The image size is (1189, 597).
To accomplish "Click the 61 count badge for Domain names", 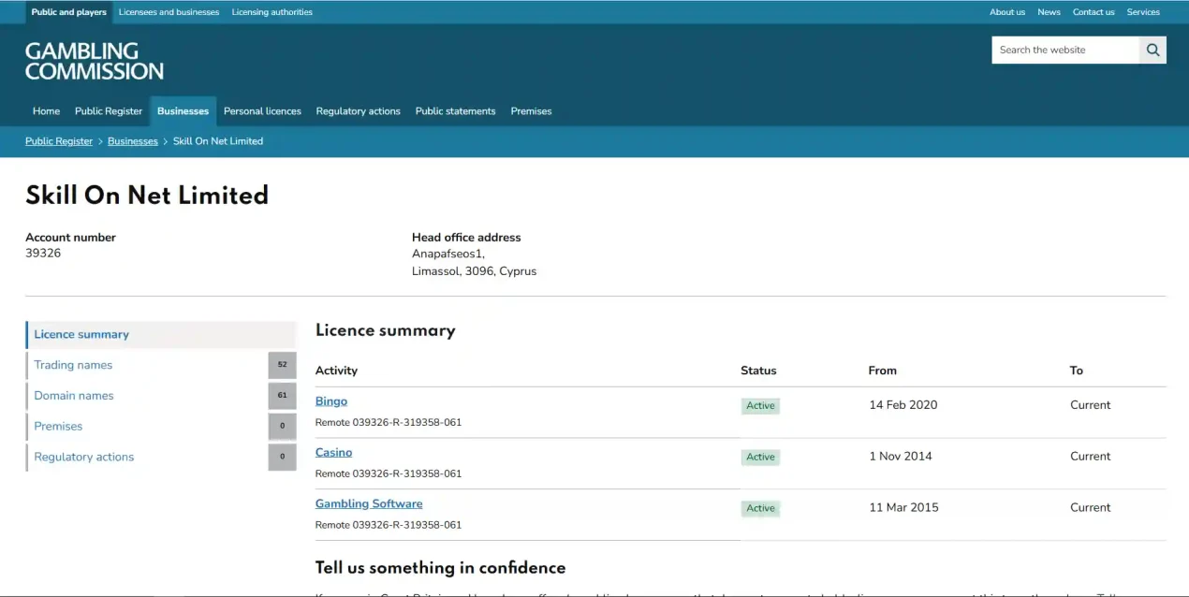I will click(282, 396).
